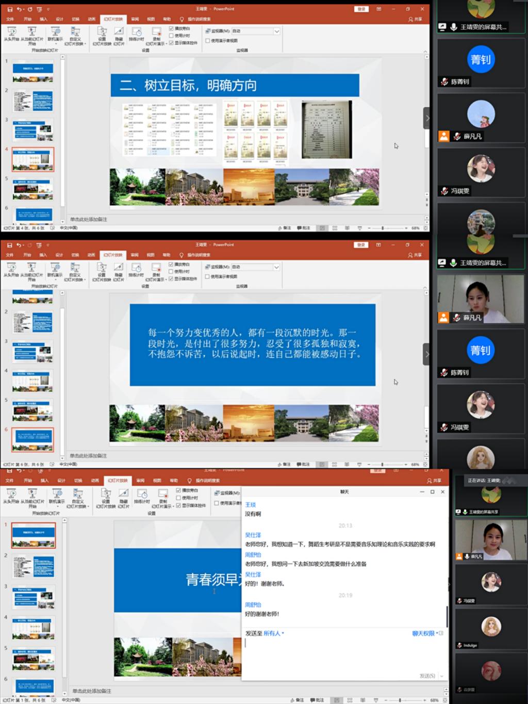Screen dimensions: 528x704
Task: Click 从当前幻灯片开始 icon in bottom PowerPoint window
Action: pyautogui.click(x=32, y=494)
